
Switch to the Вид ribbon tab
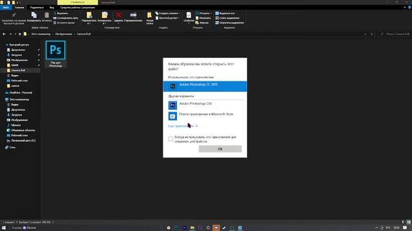[x=51, y=7]
